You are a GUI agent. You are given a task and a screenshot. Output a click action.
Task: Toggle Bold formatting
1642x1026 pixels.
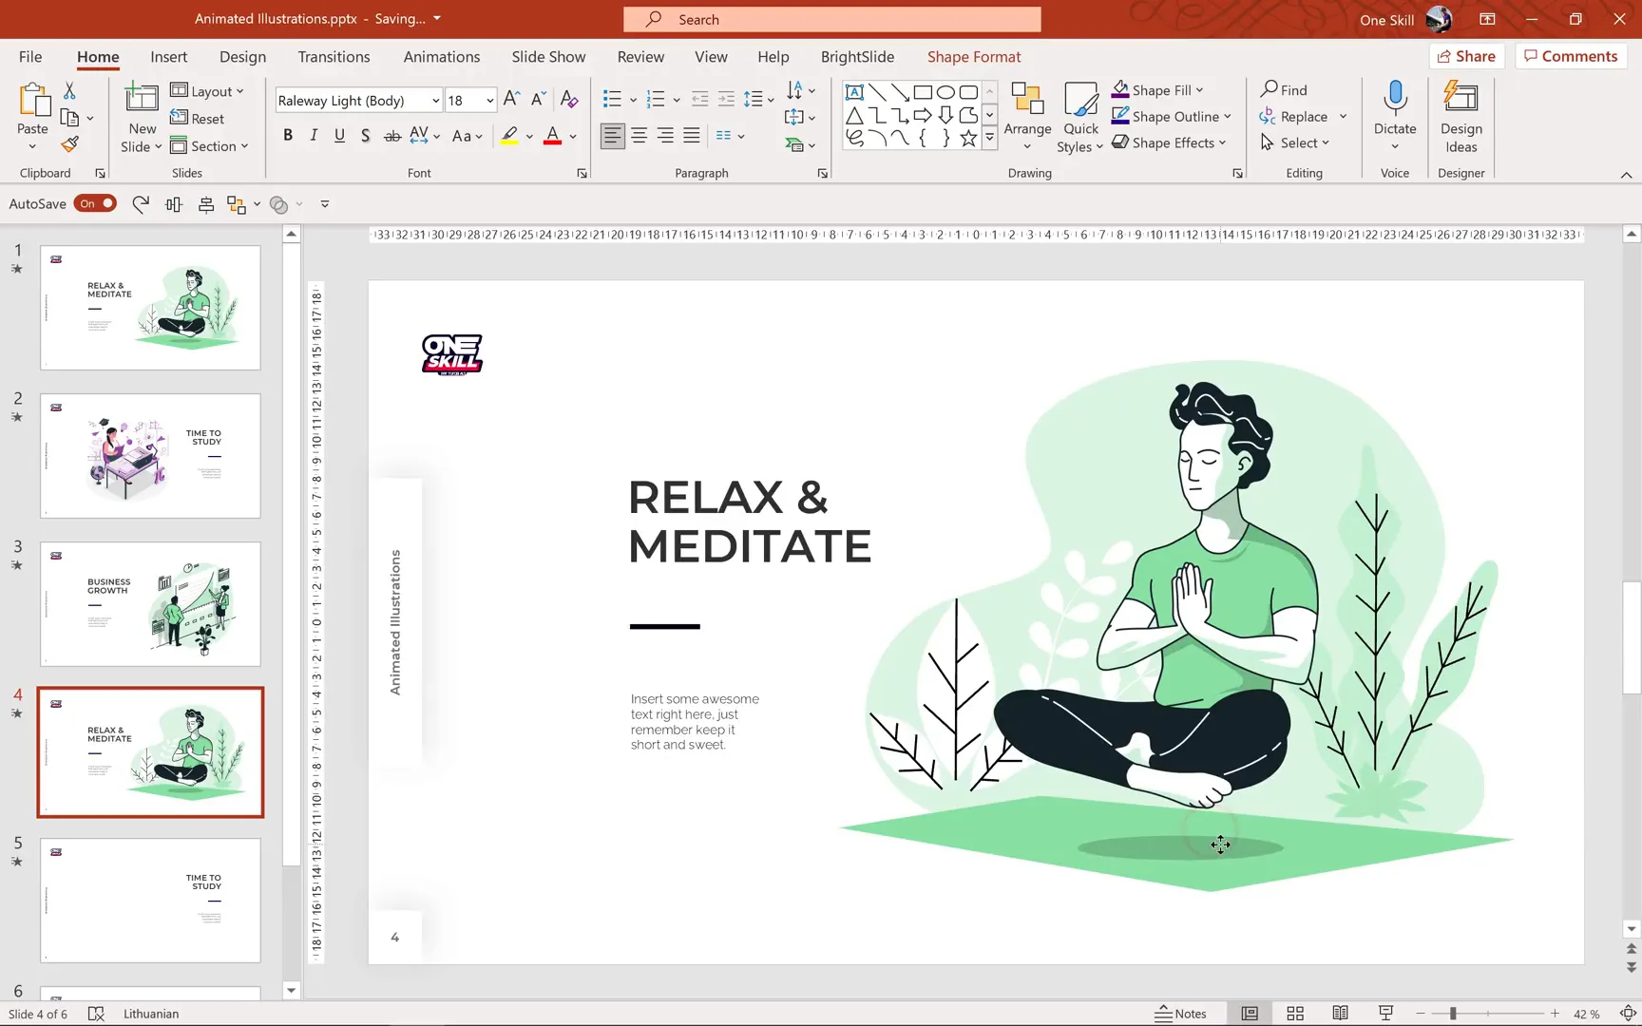click(x=288, y=136)
